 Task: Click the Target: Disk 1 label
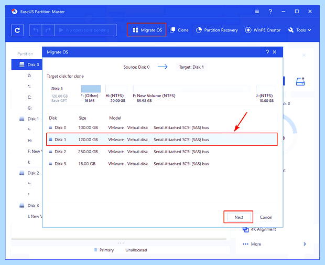pos(191,67)
